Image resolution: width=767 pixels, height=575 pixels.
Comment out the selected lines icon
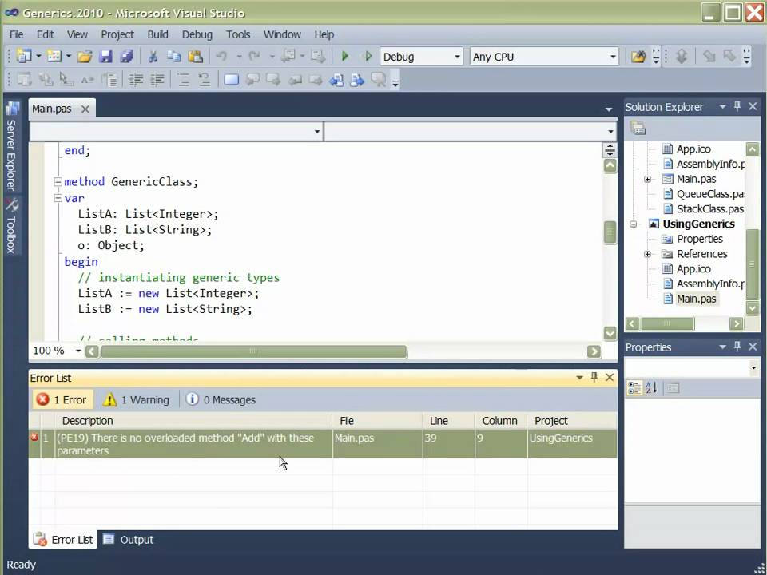tap(184, 80)
